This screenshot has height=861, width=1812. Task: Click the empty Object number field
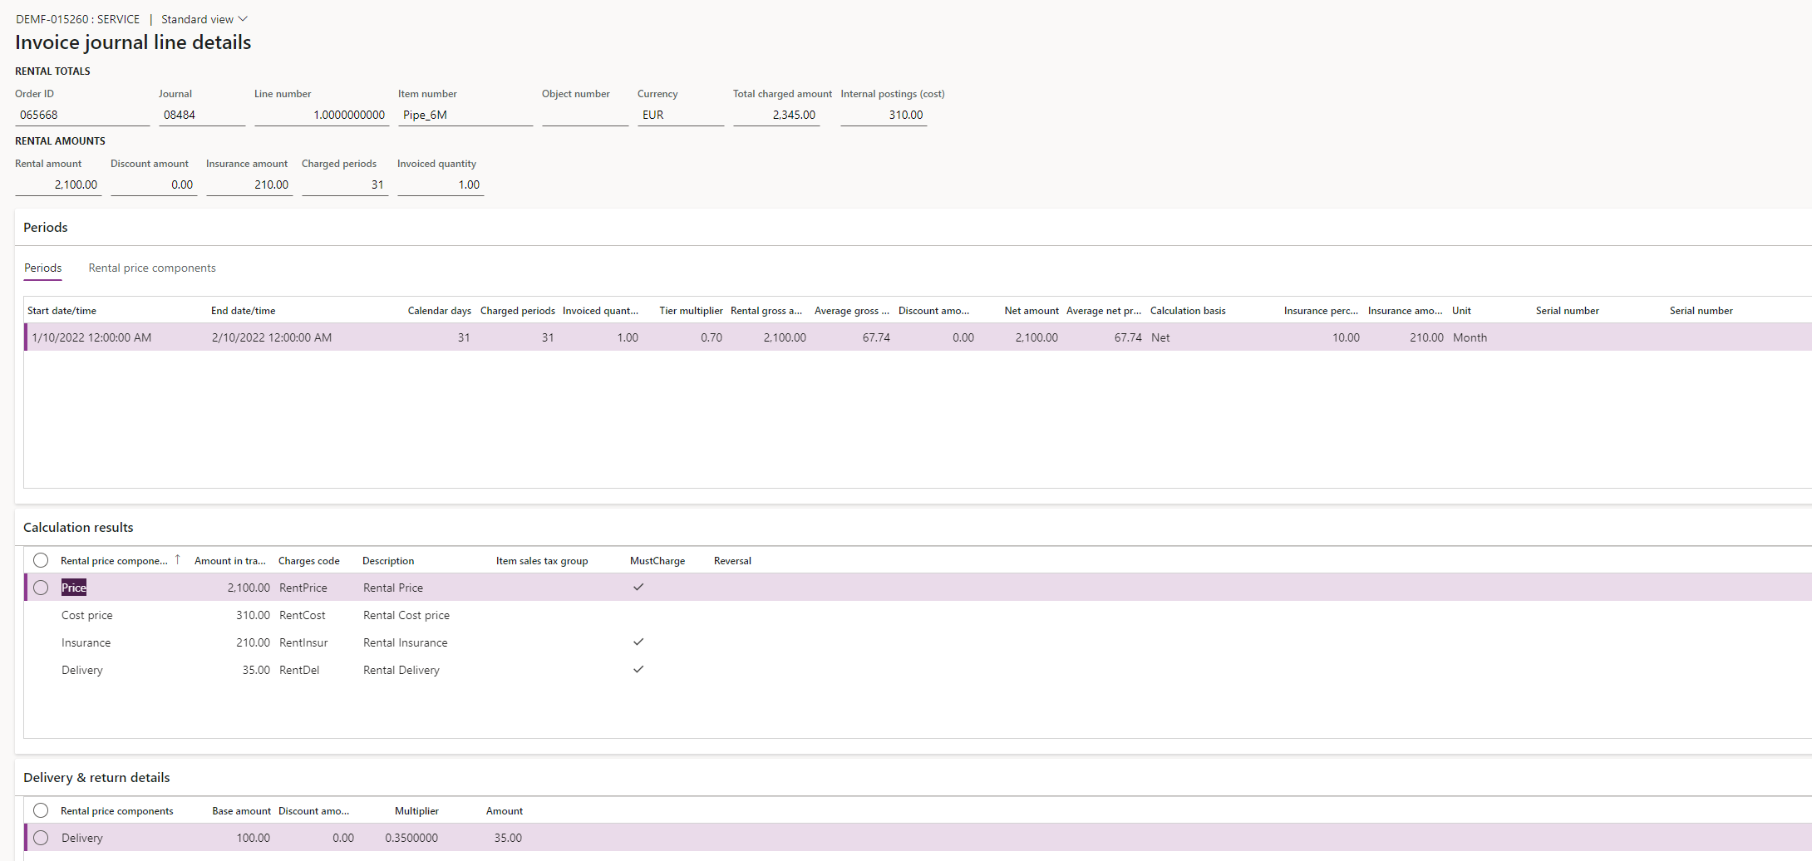585,115
